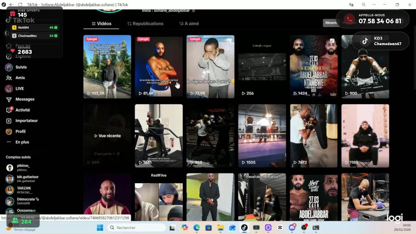416x234 pixels.
Task: Click the zoom magnifier icon in the title bar
Action: (x=364, y=5)
